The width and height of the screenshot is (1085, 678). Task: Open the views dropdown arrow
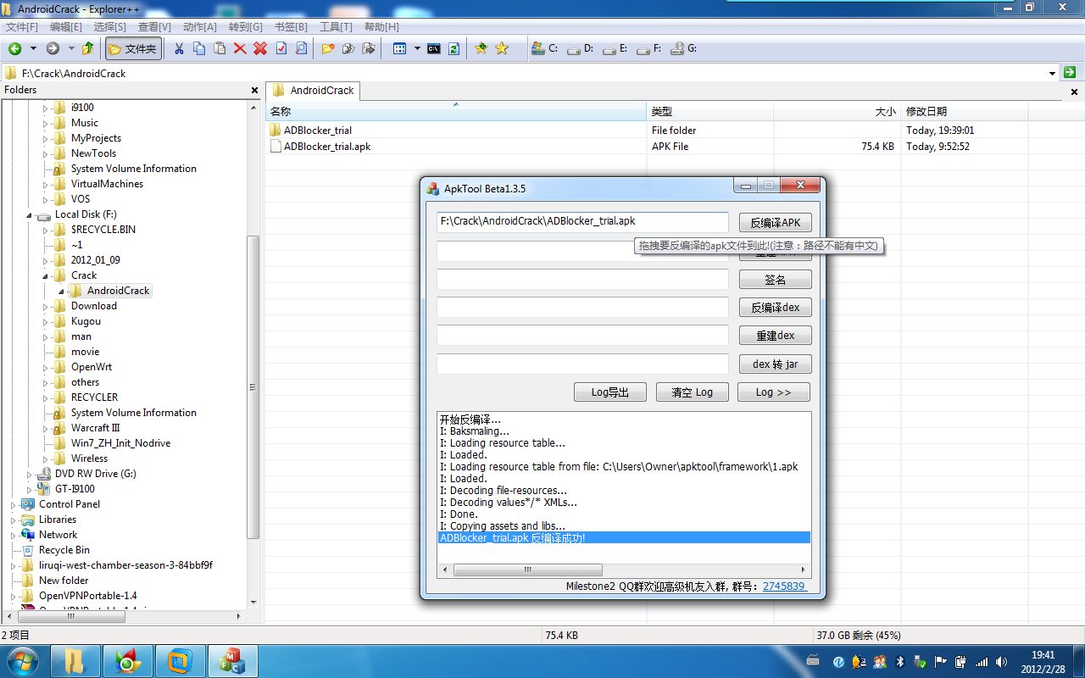tap(417, 49)
